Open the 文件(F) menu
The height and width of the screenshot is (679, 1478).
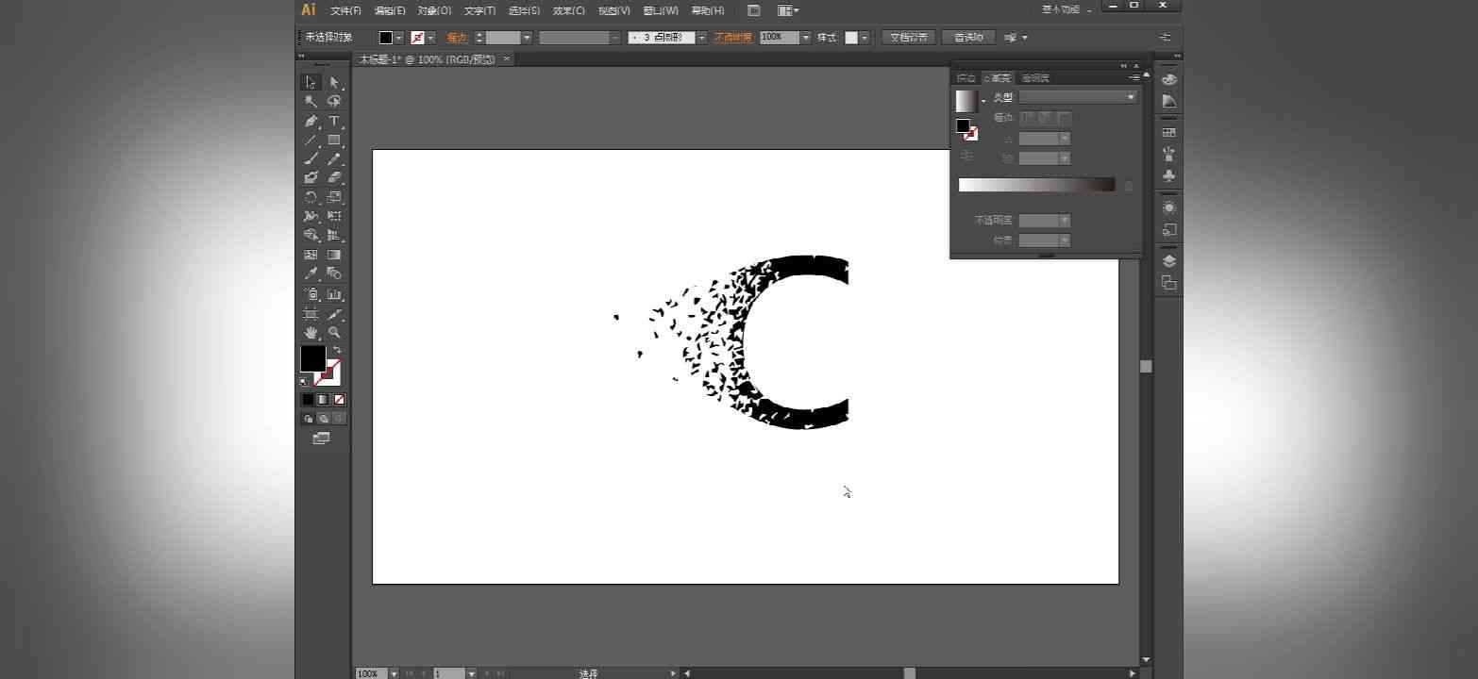point(346,10)
